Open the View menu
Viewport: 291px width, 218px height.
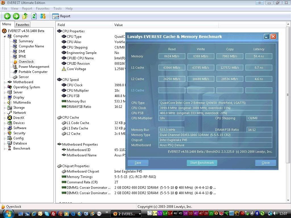(x=14, y=9)
